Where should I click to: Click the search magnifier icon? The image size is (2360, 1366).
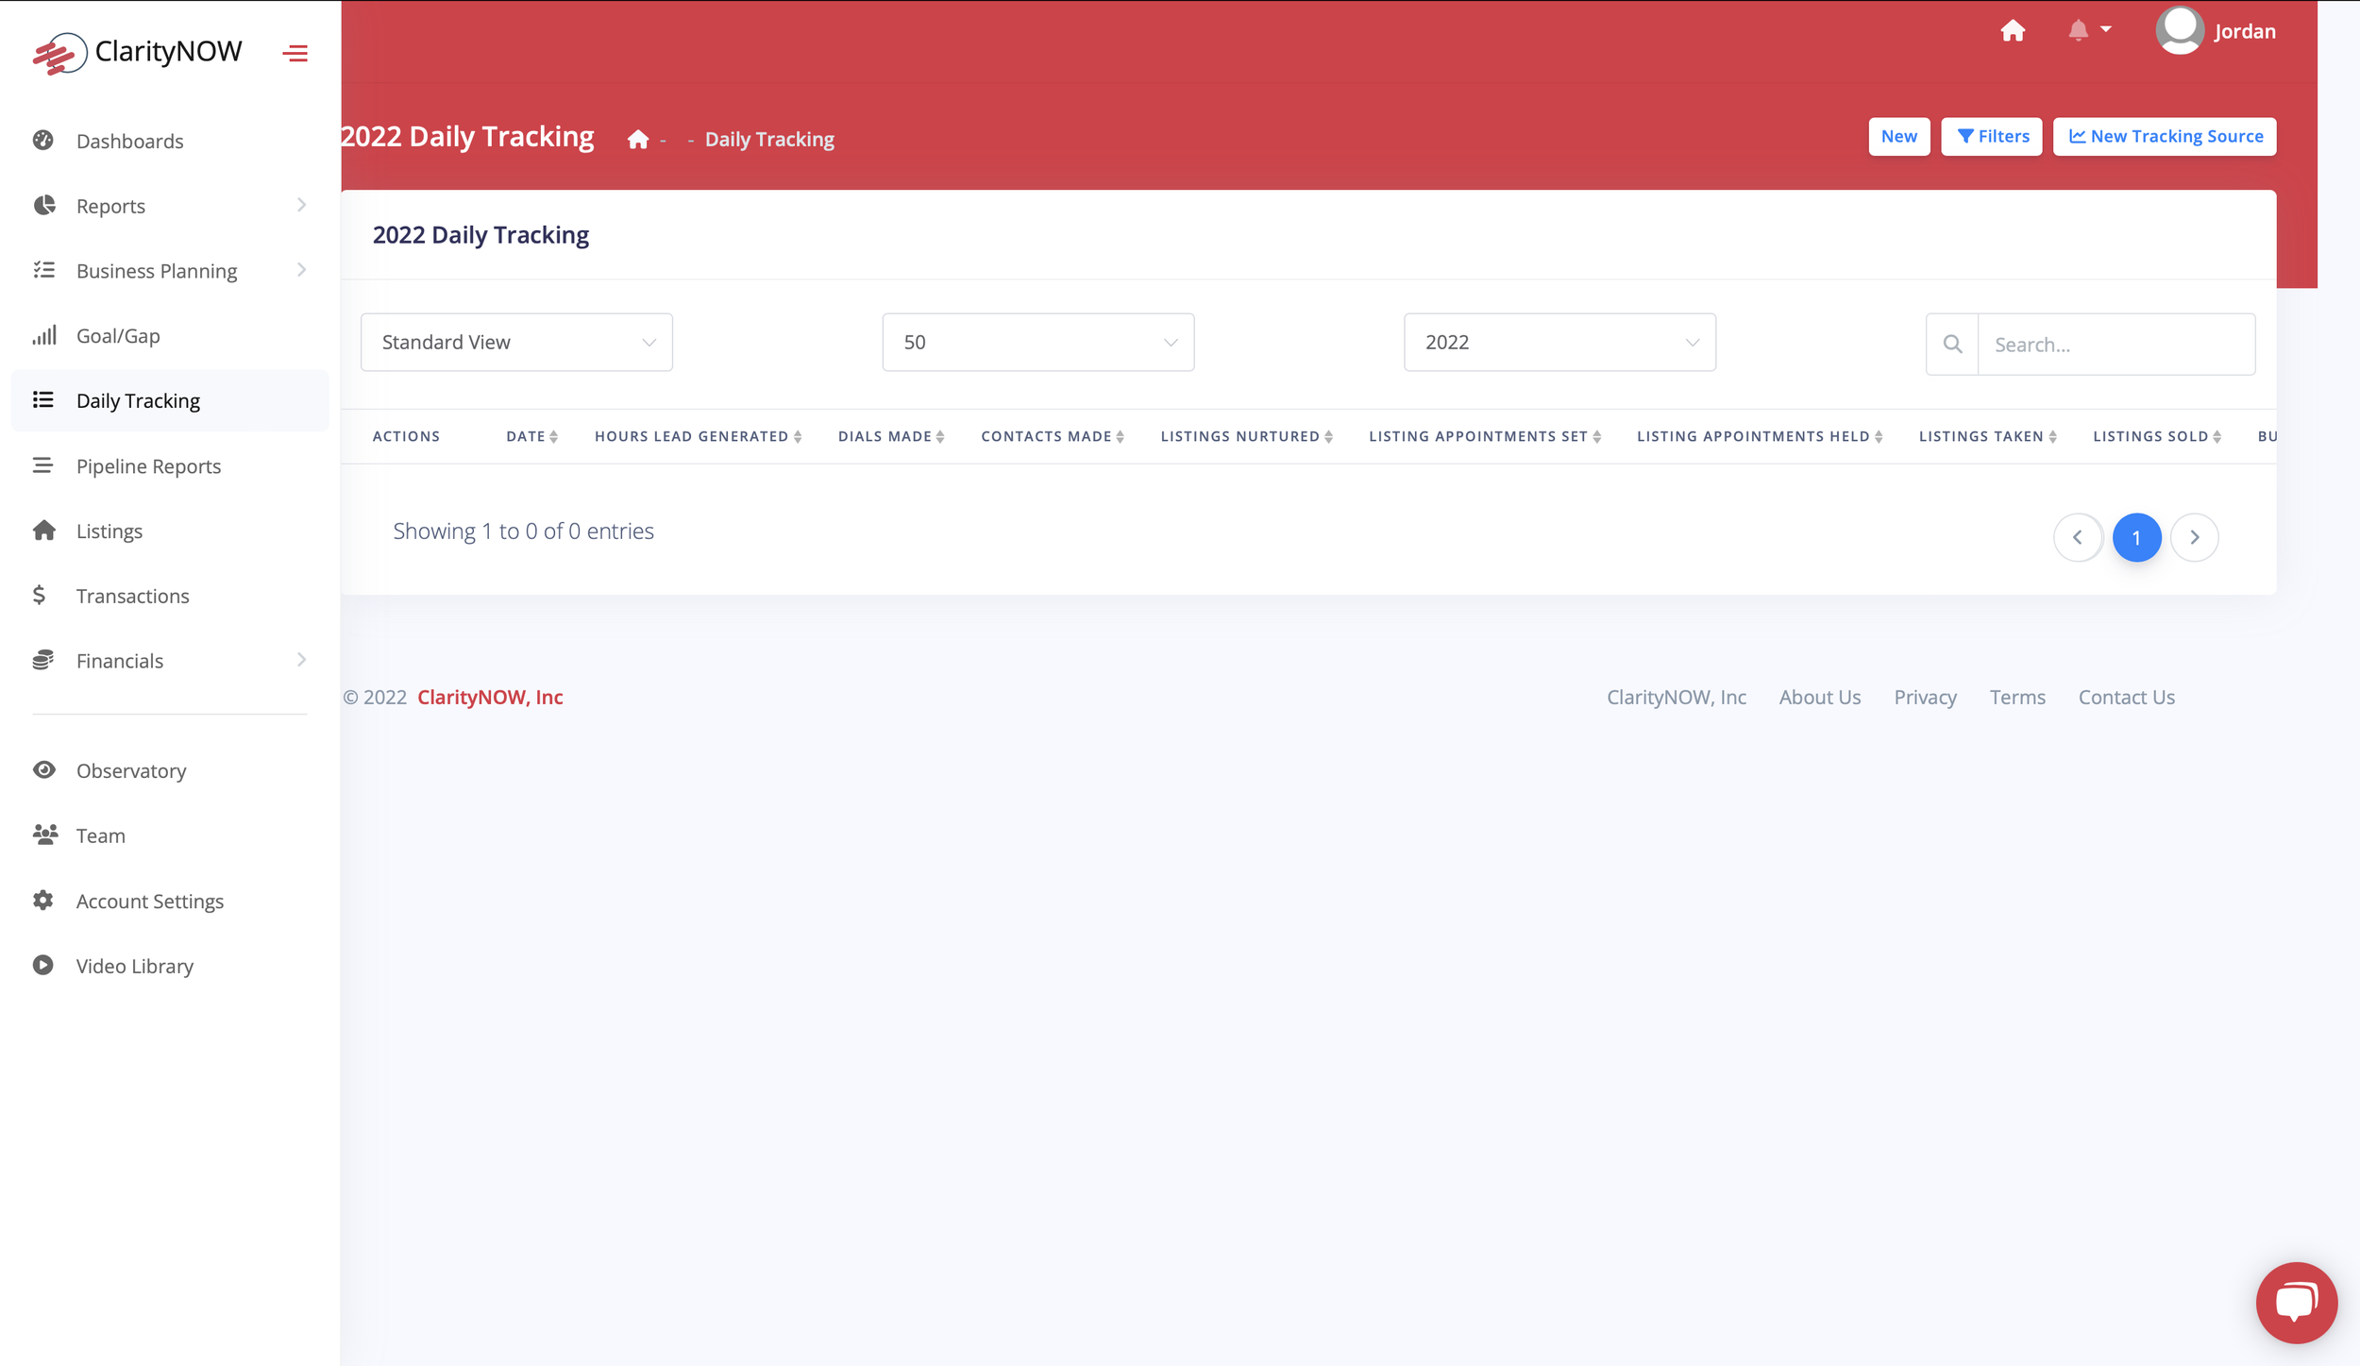1952,345
